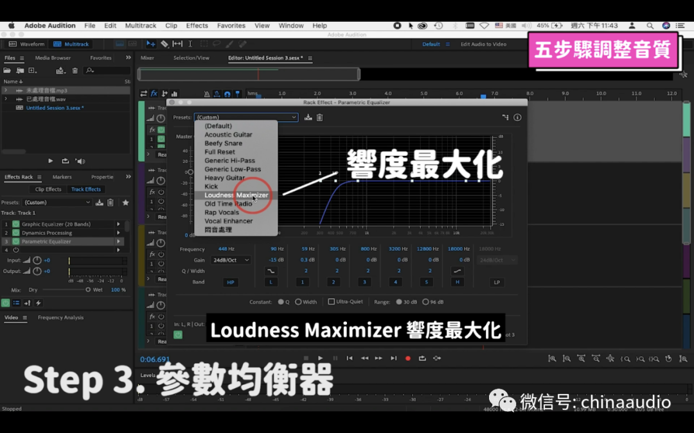Switch to Multitrack view
Viewport: 694px width, 433px height.
[x=71, y=44]
